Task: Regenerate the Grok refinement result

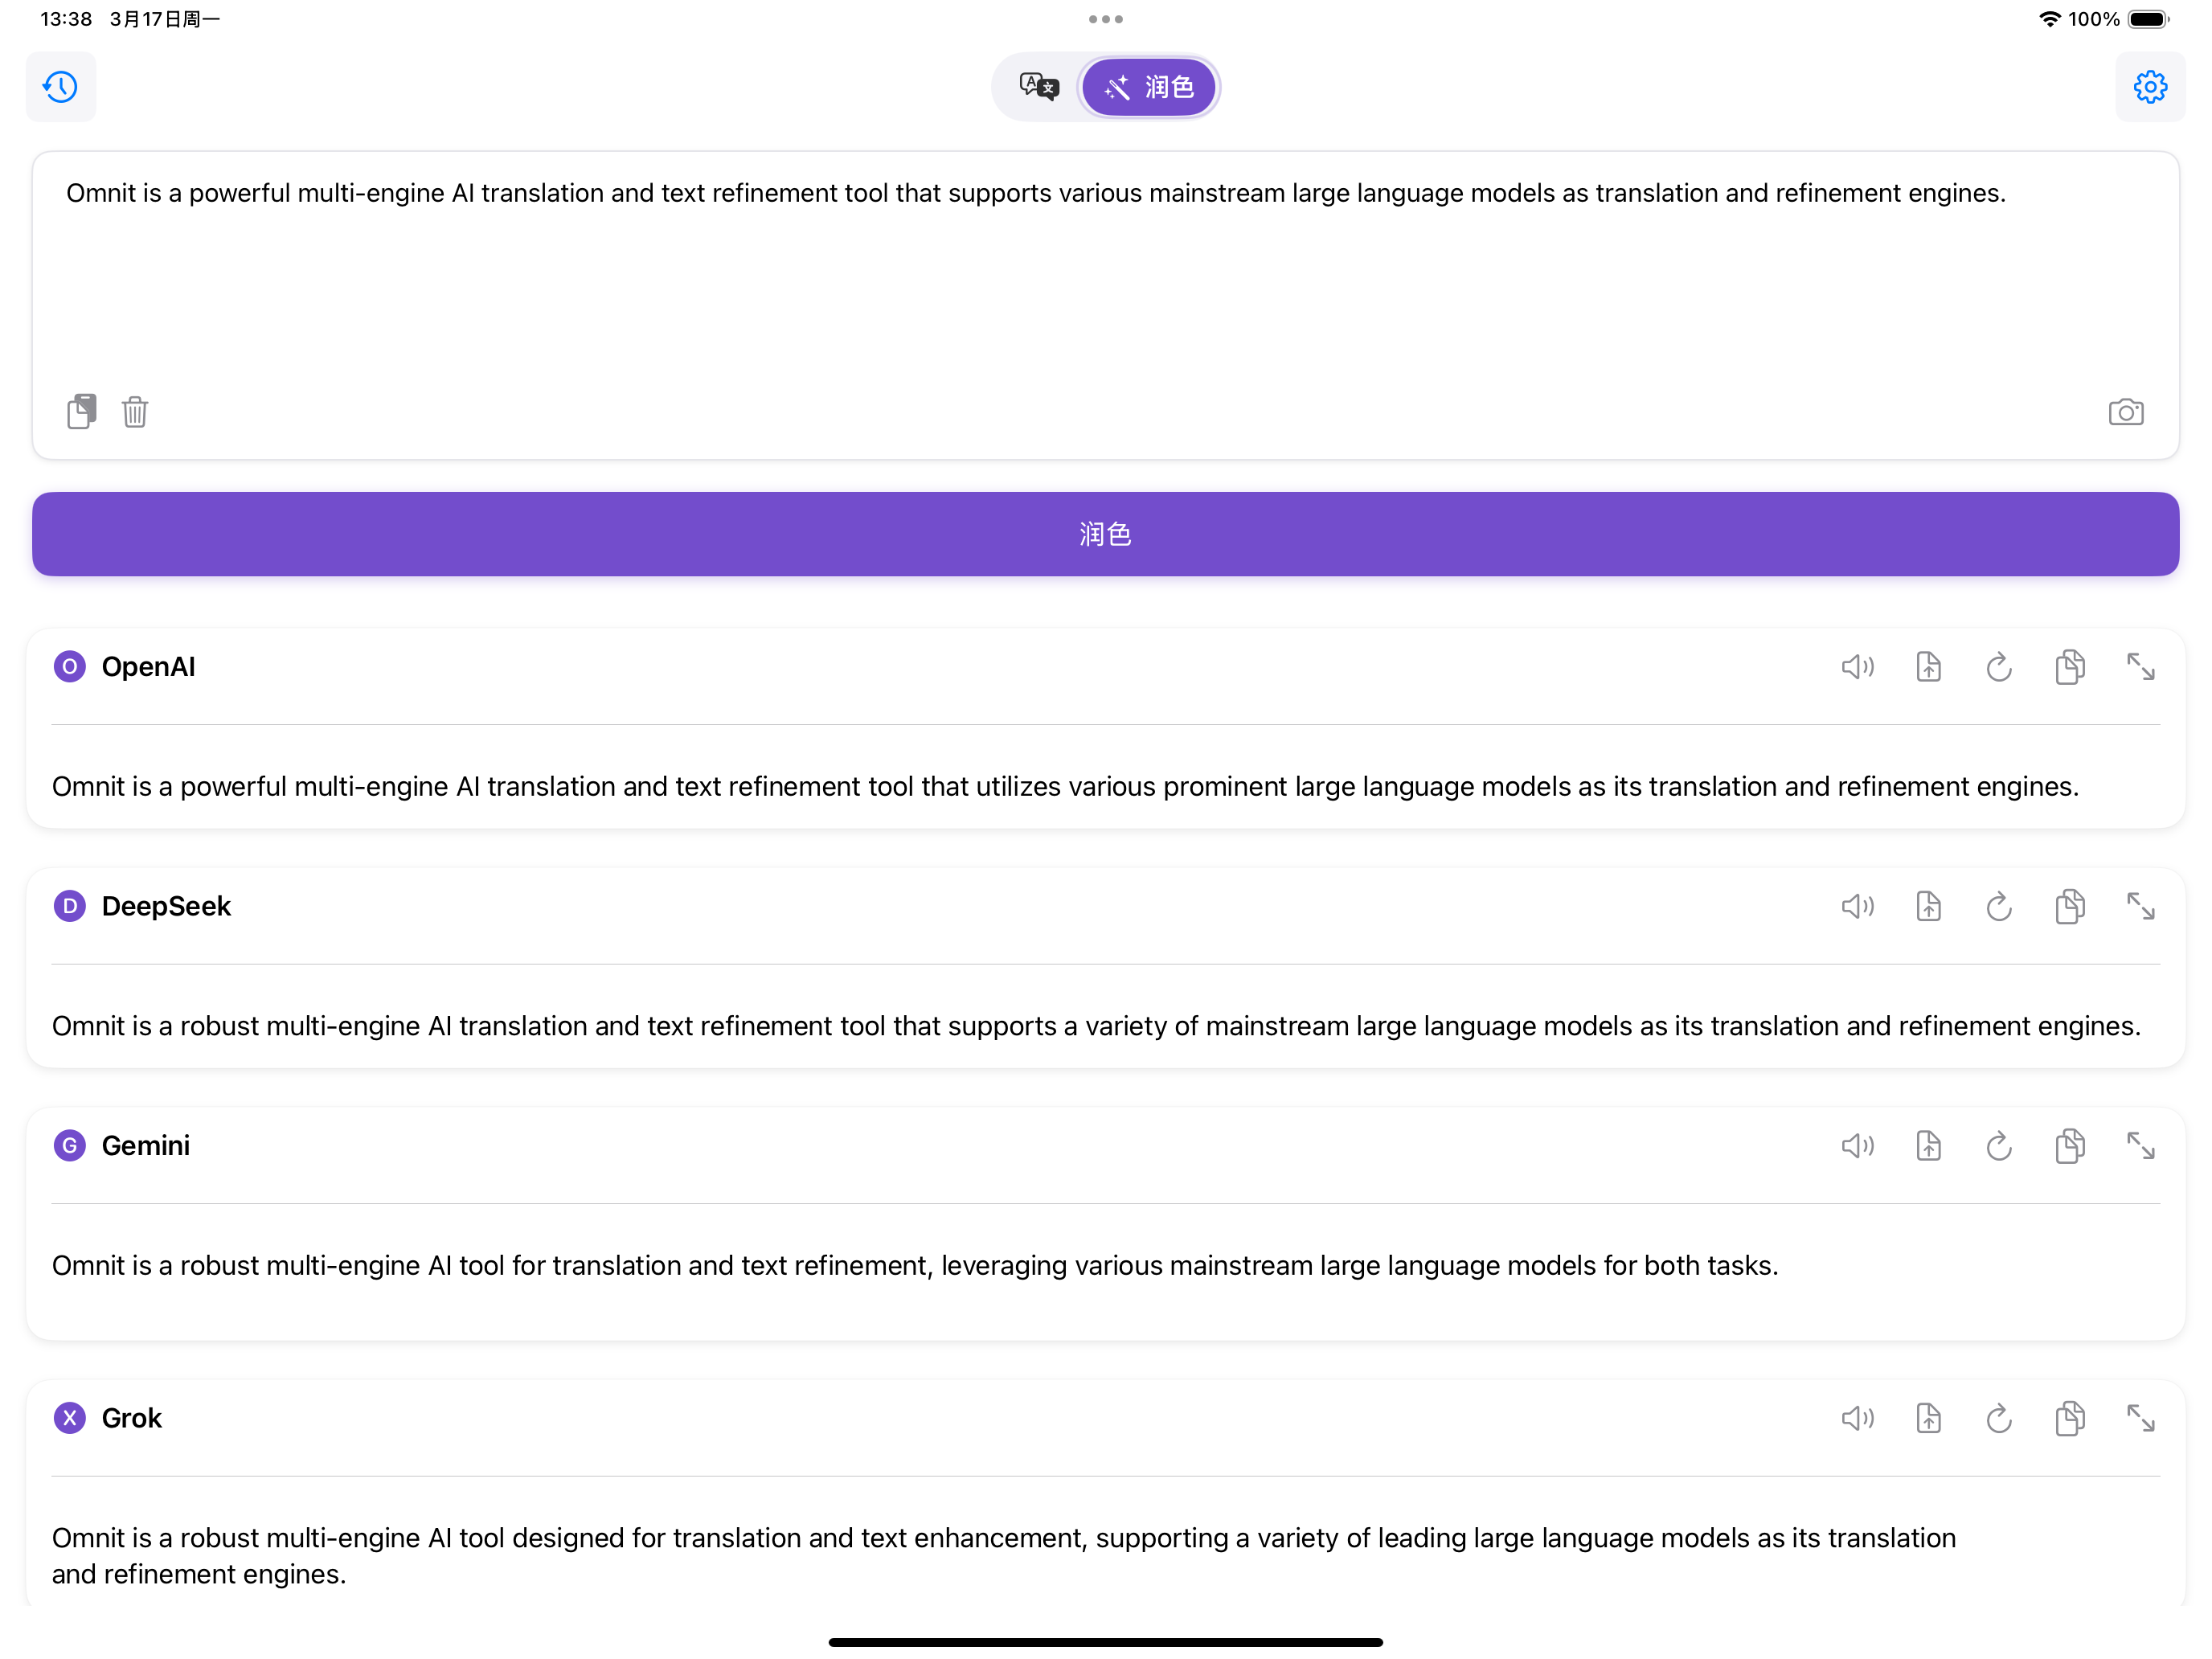Action: [1998, 1419]
